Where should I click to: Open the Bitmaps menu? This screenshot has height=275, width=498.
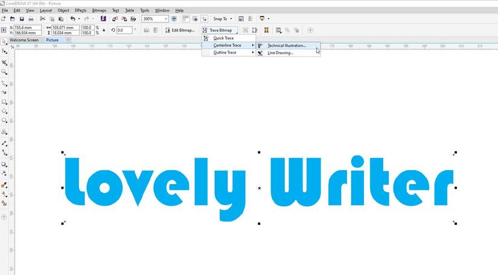(x=99, y=10)
